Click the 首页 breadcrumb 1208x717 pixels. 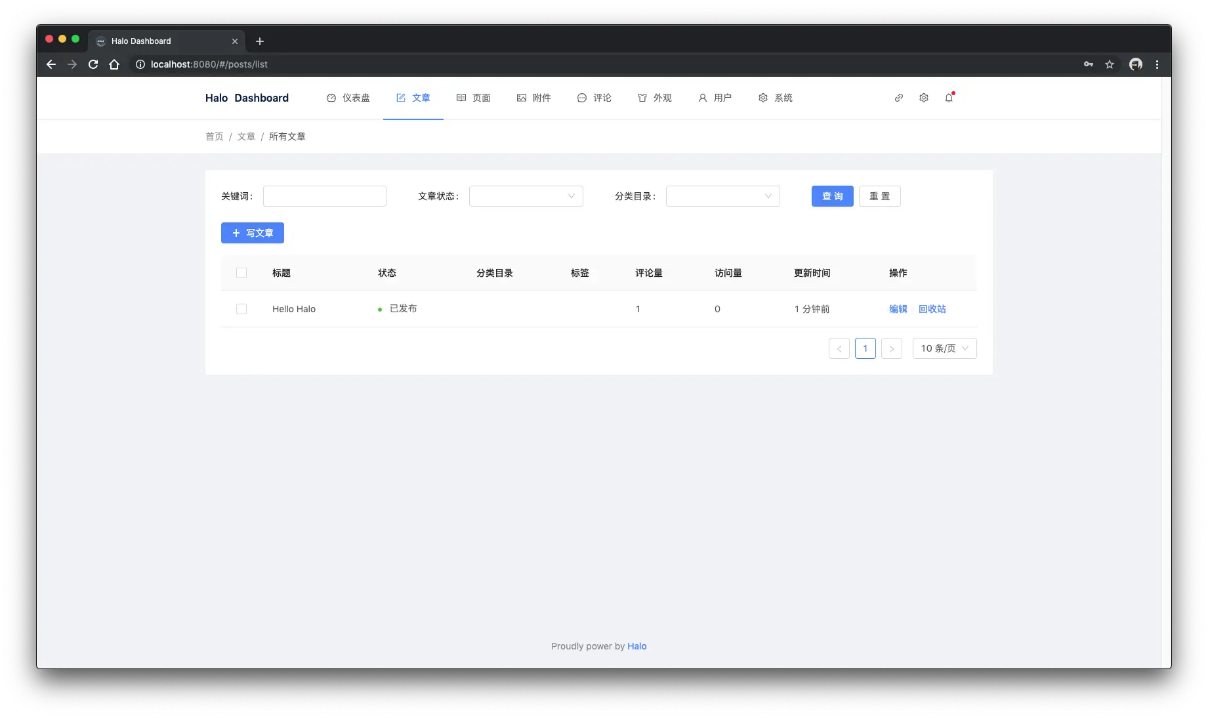(215, 136)
